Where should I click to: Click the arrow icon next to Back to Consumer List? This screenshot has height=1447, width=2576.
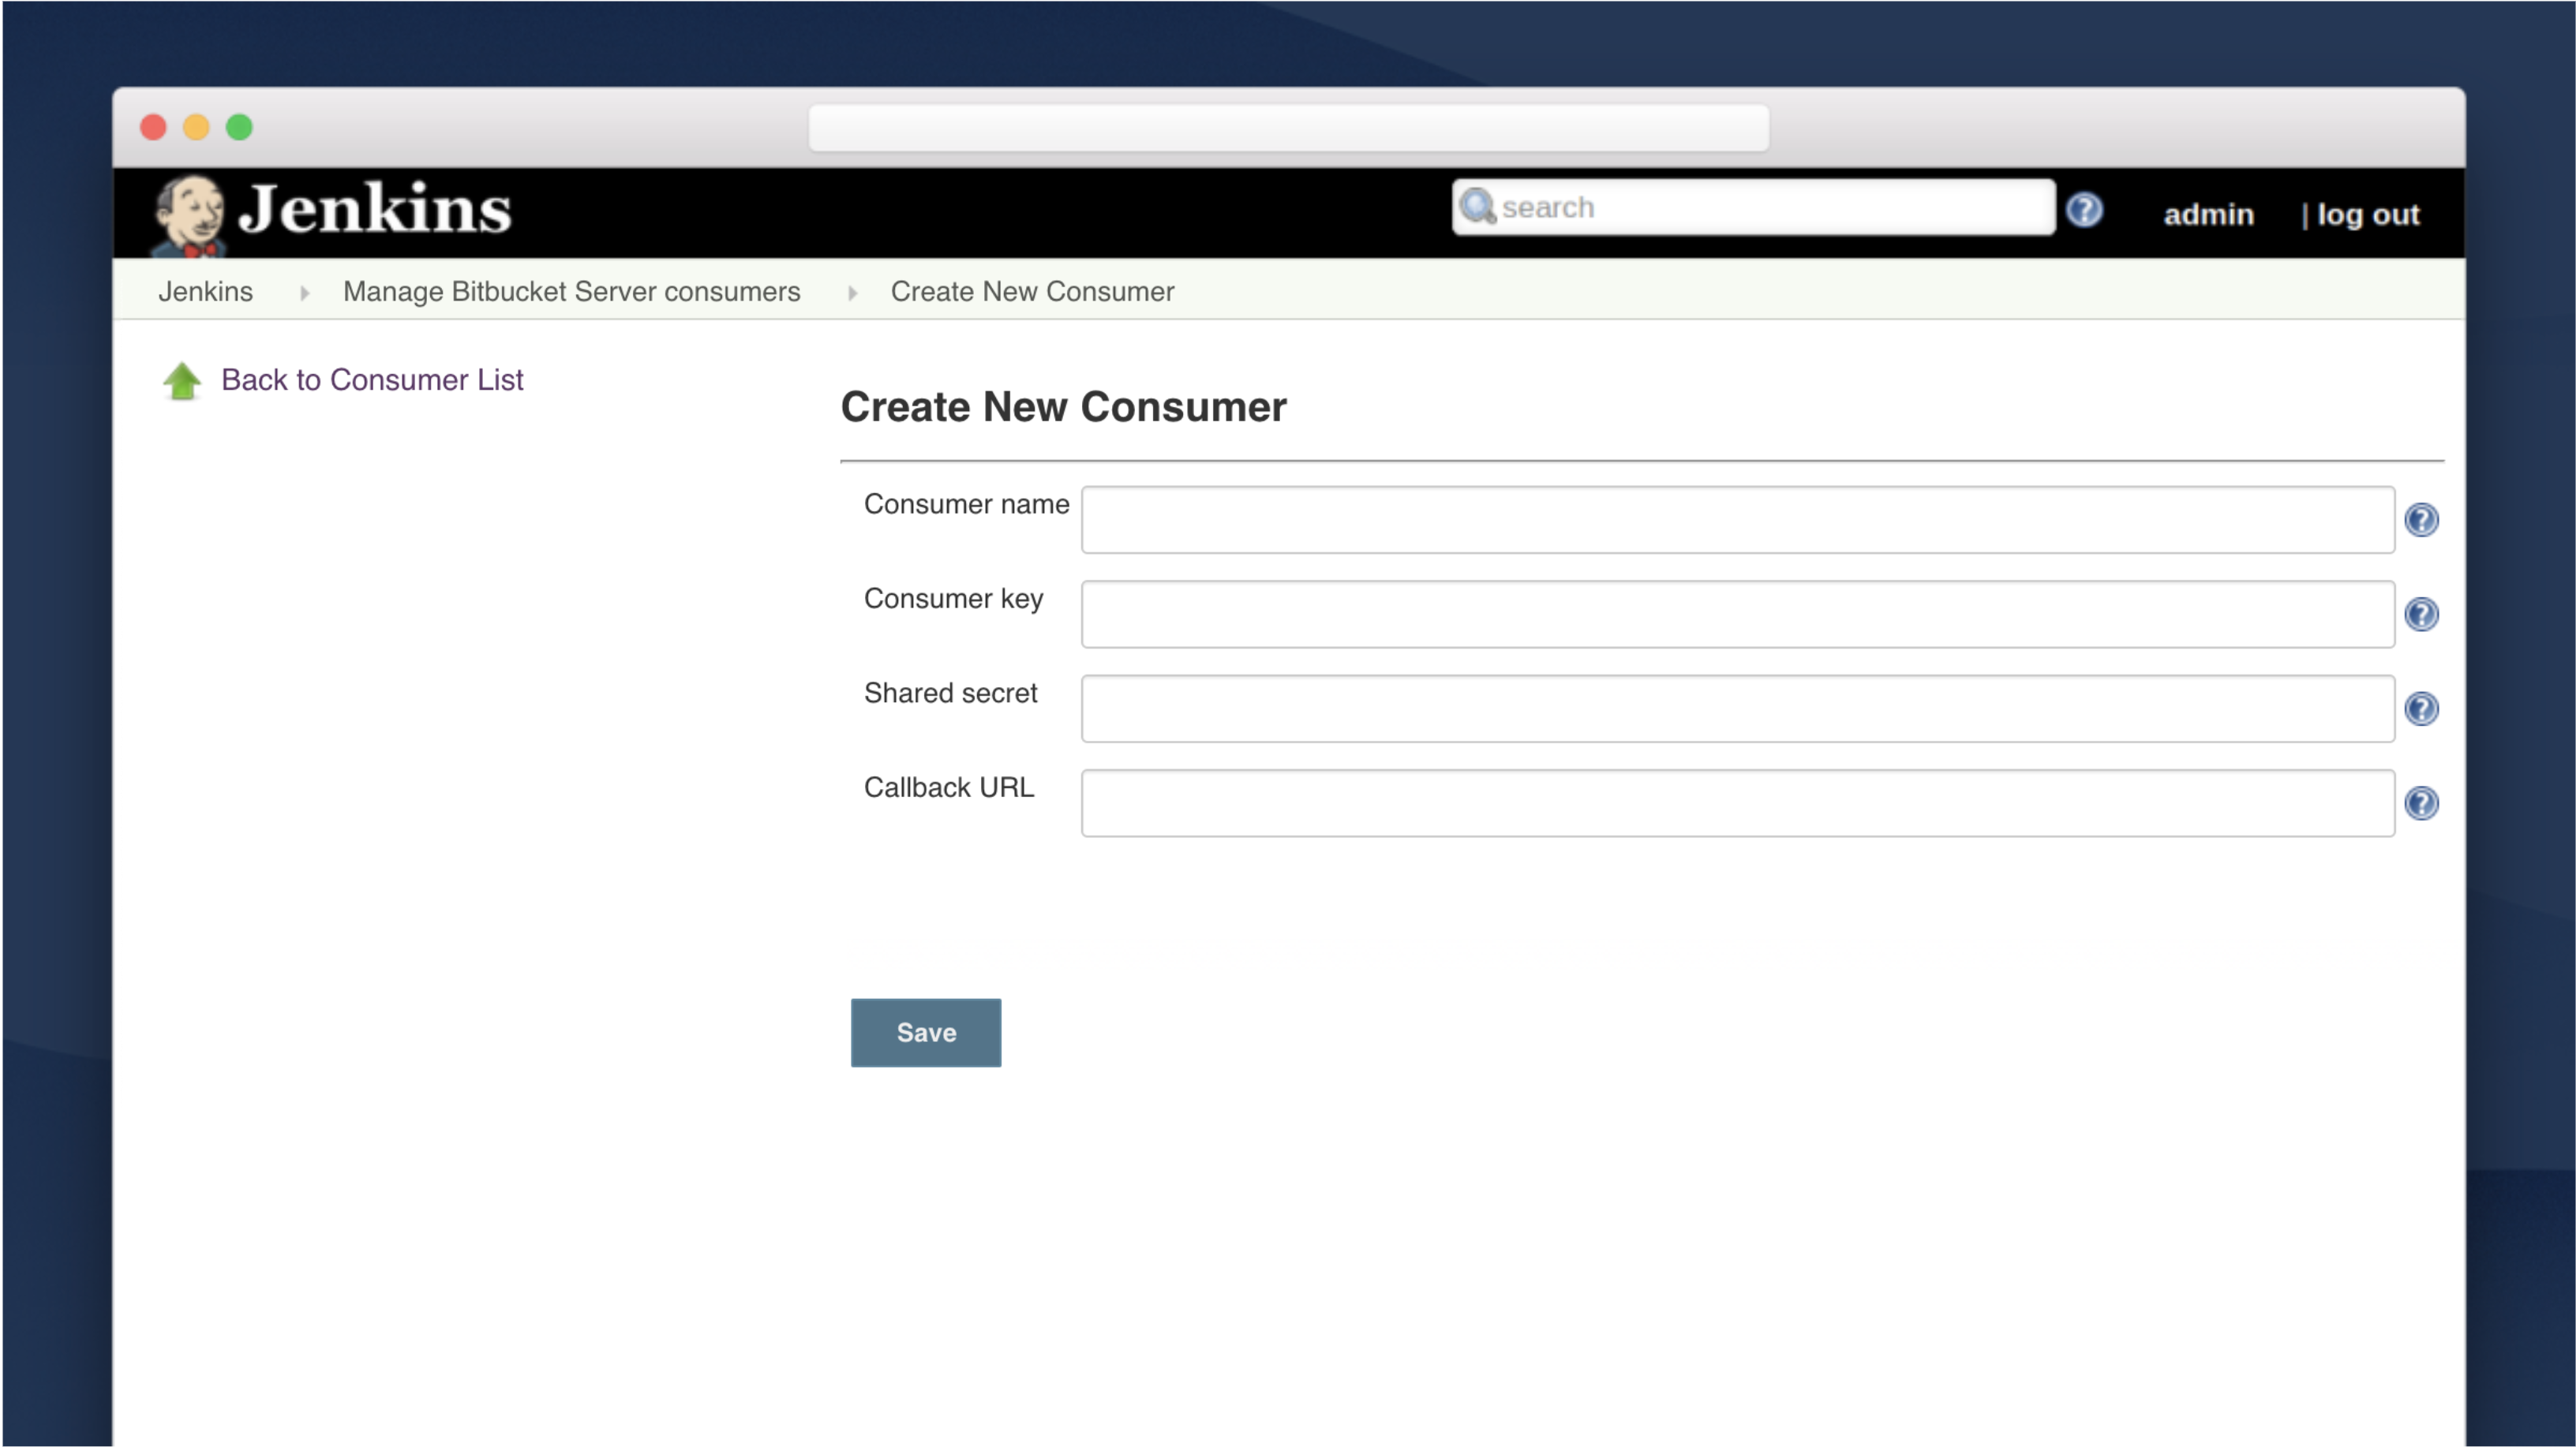click(x=182, y=379)
